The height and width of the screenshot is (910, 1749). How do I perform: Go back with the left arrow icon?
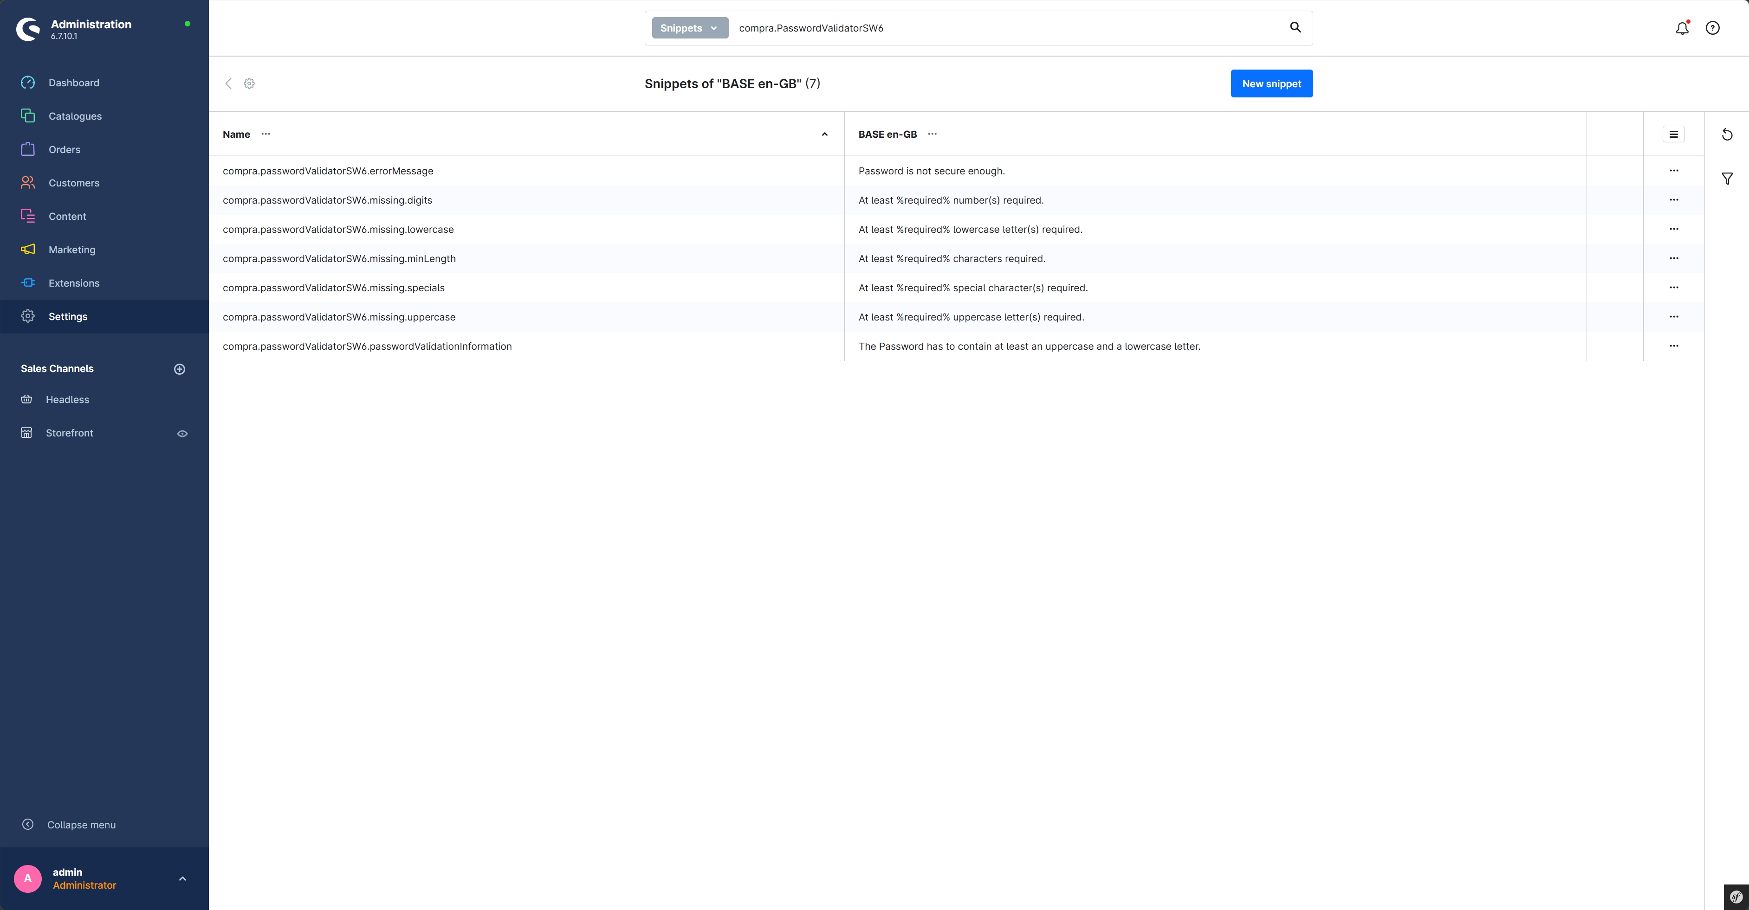229,83
